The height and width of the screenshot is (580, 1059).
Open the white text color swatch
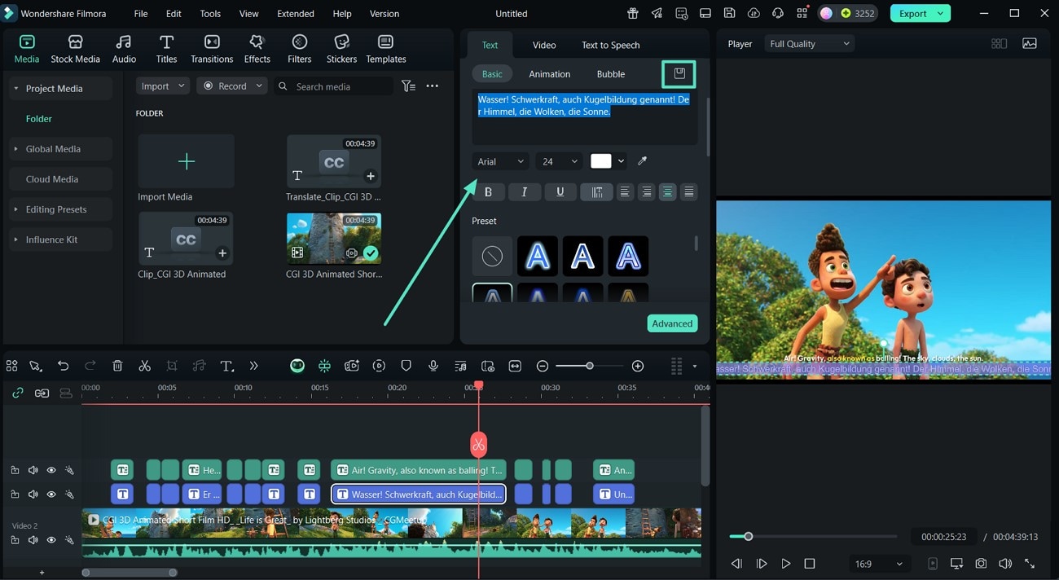pyautogui.click(x=600, y=161)
